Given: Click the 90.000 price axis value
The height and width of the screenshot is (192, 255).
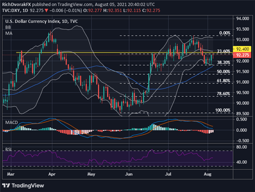Looking at the screenshot, I should click(243, 103).
